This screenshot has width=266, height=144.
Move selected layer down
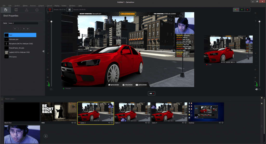click(28, 29)
